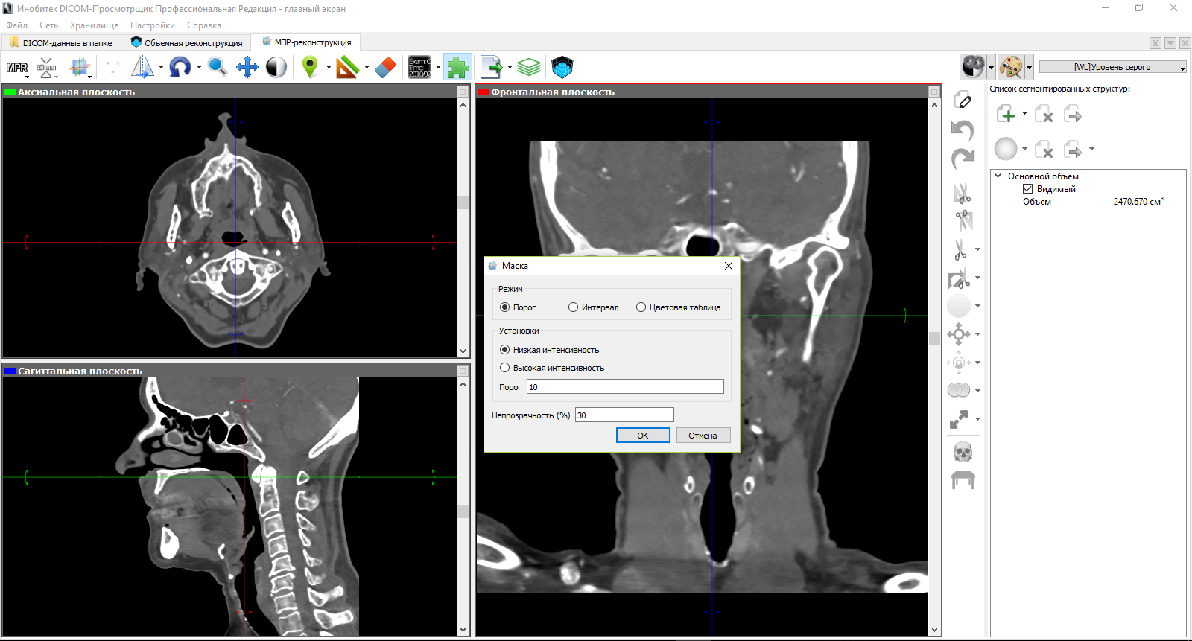Select the slab thickness 10mm tool
This screenshot has width=1192, height=641.
(x=46, y=68)
